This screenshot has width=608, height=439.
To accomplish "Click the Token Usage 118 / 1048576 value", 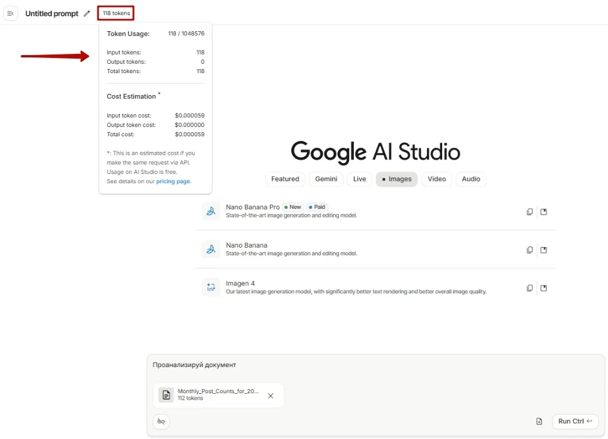I will 186,33.
